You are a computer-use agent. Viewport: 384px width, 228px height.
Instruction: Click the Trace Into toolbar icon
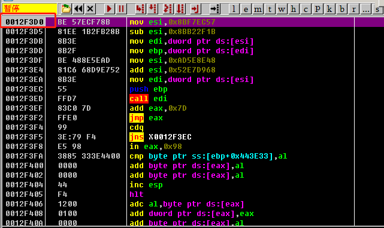pos(168,9)
